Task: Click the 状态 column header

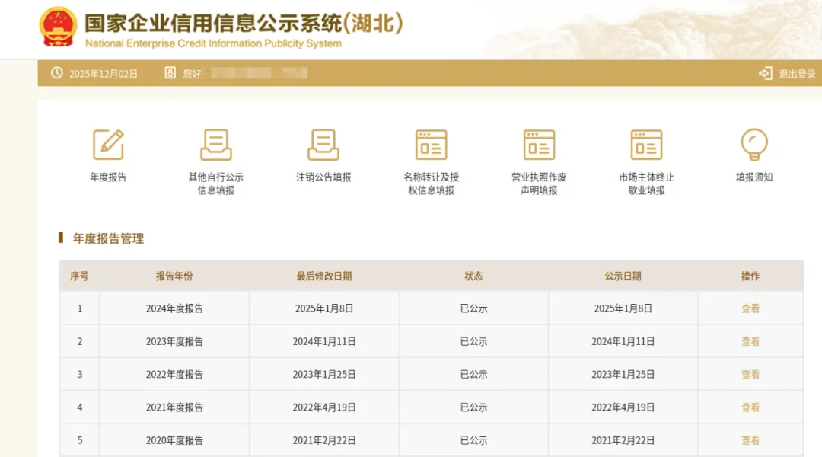Action: tap(473, 276)
